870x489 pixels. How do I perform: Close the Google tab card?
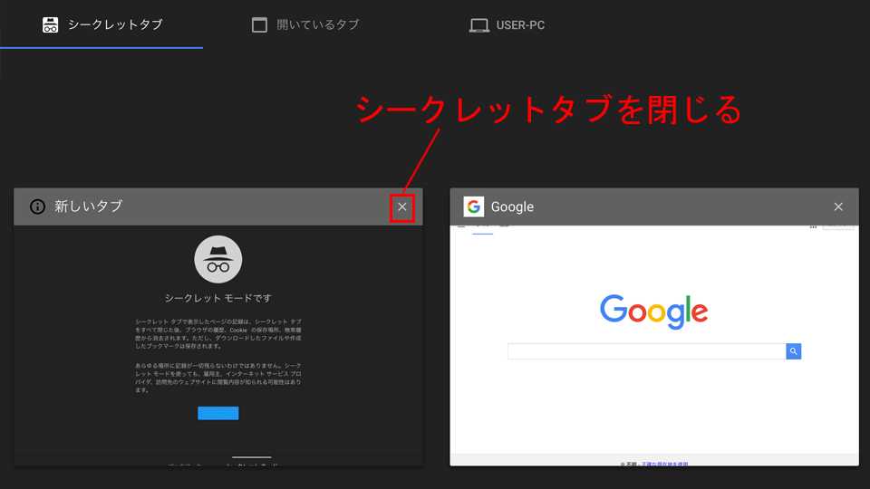(838, 206)
